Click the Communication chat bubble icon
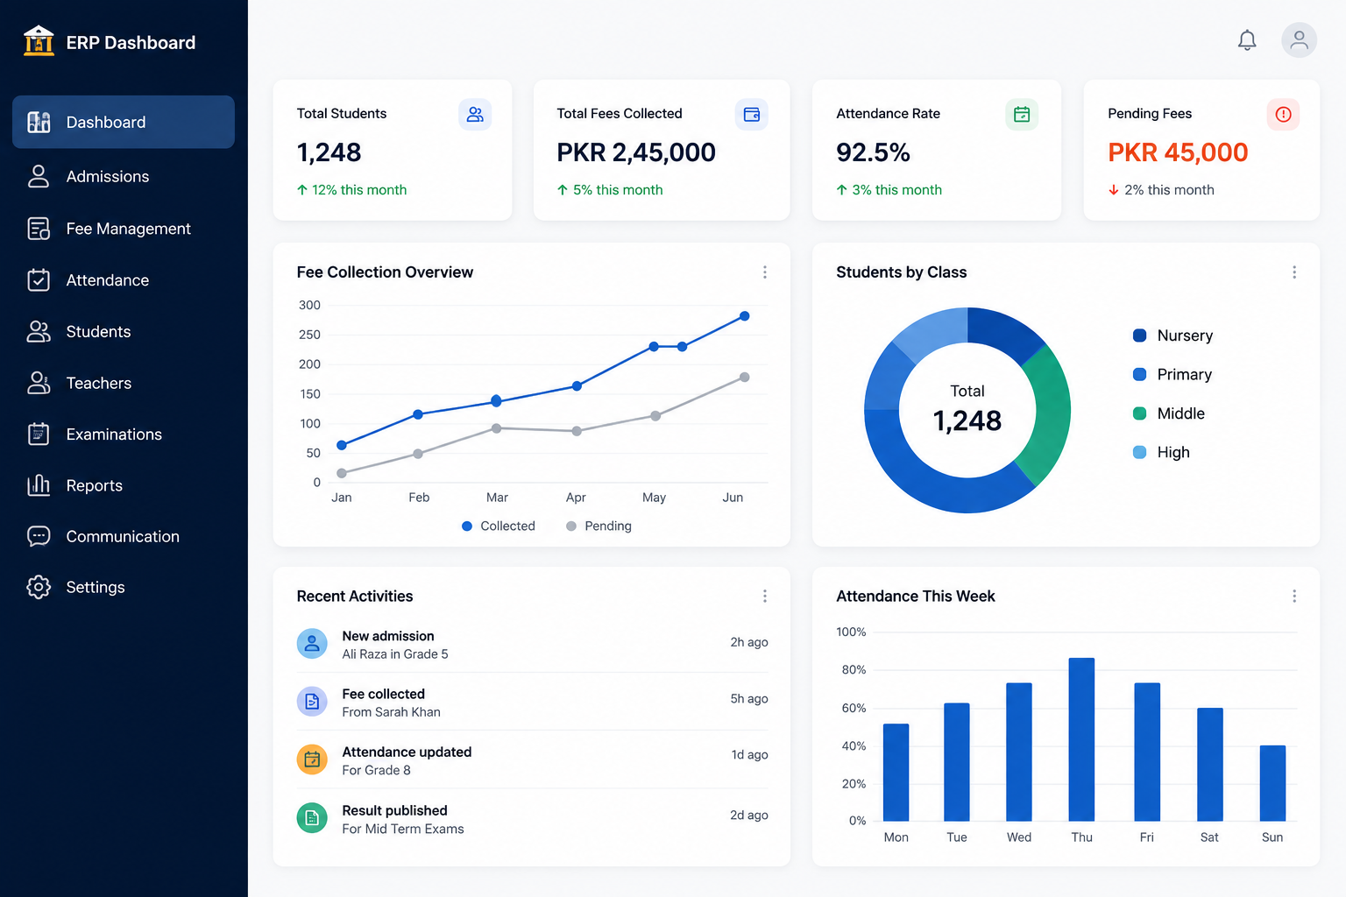The width and height of the screenshot is (1346, 897). [39, 536]
